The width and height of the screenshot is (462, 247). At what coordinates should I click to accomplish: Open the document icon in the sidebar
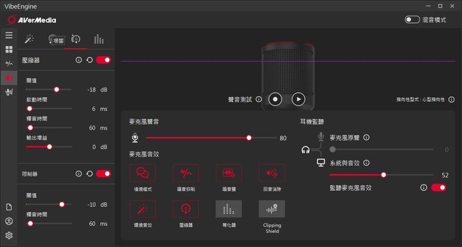tap(9, 207)
